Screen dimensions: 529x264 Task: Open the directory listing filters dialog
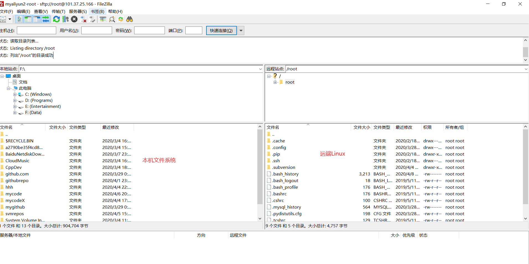pos(103,19)
